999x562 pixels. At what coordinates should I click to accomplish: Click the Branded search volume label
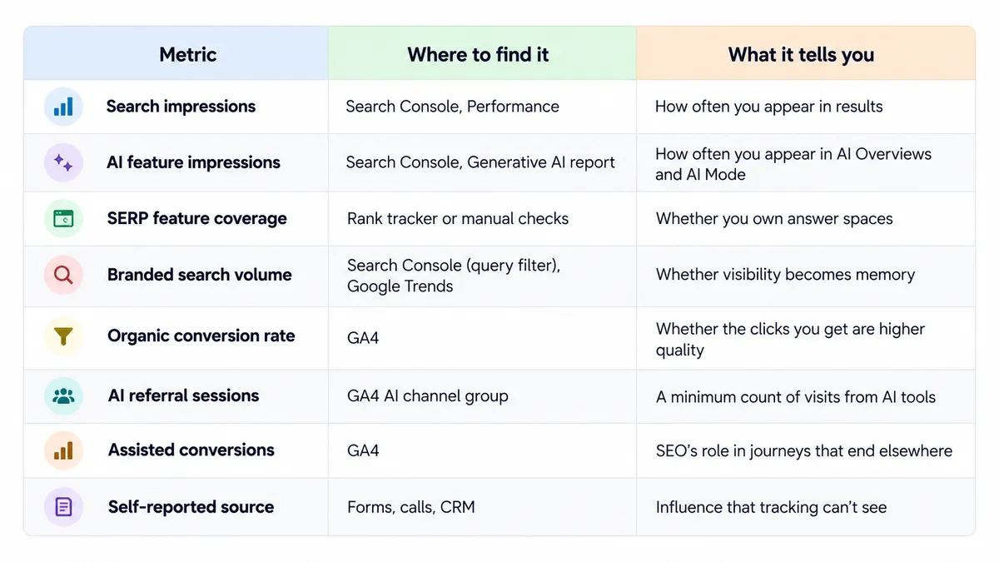click(x=200, y=274)
